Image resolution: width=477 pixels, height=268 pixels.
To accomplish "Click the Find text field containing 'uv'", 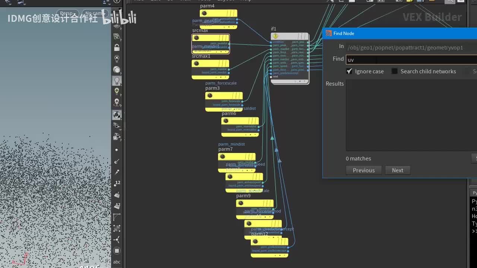I will coord(411,60).
